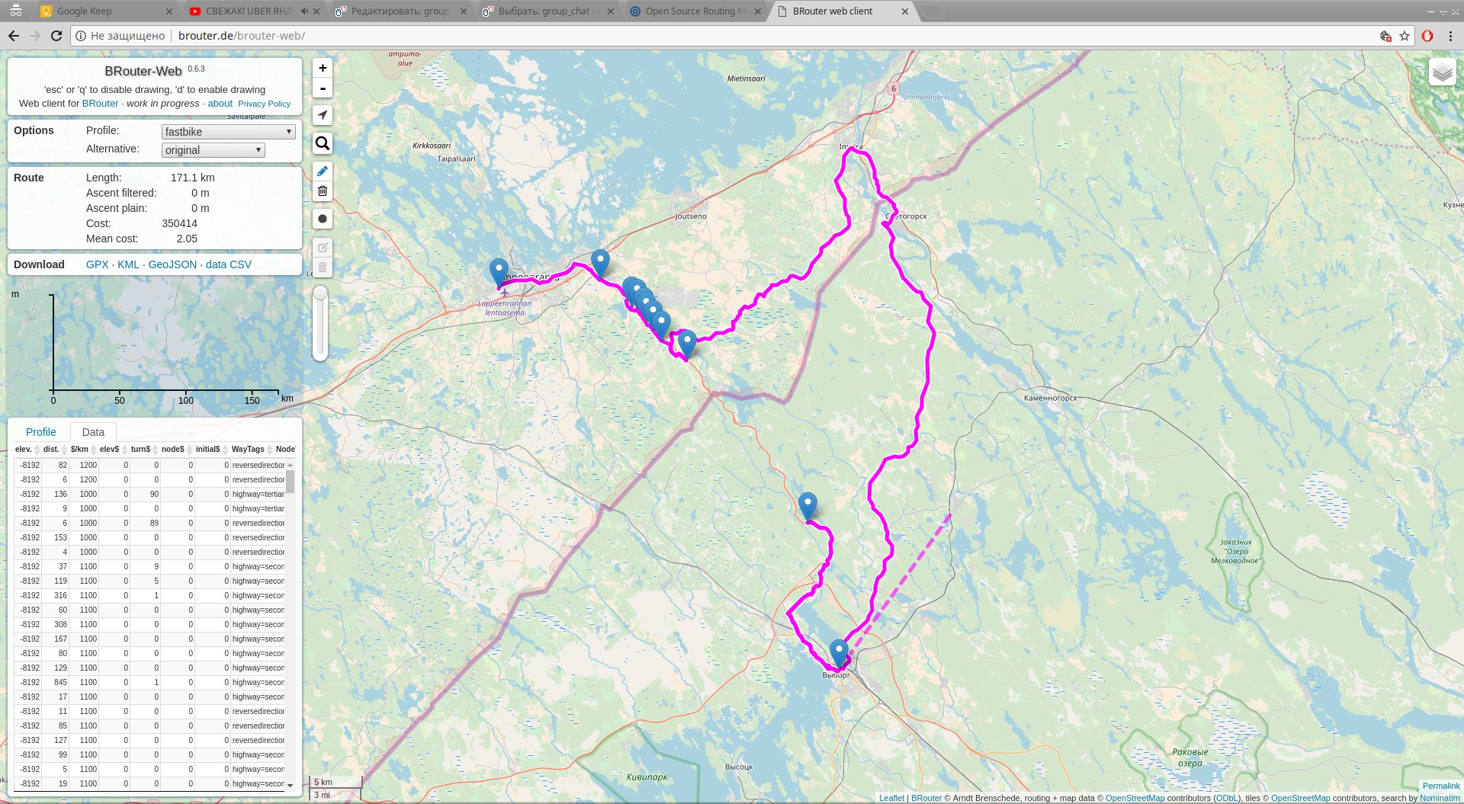The image size is (1464, 804).
Task: Download the route as GeoJSON
Action: [172, 264]
